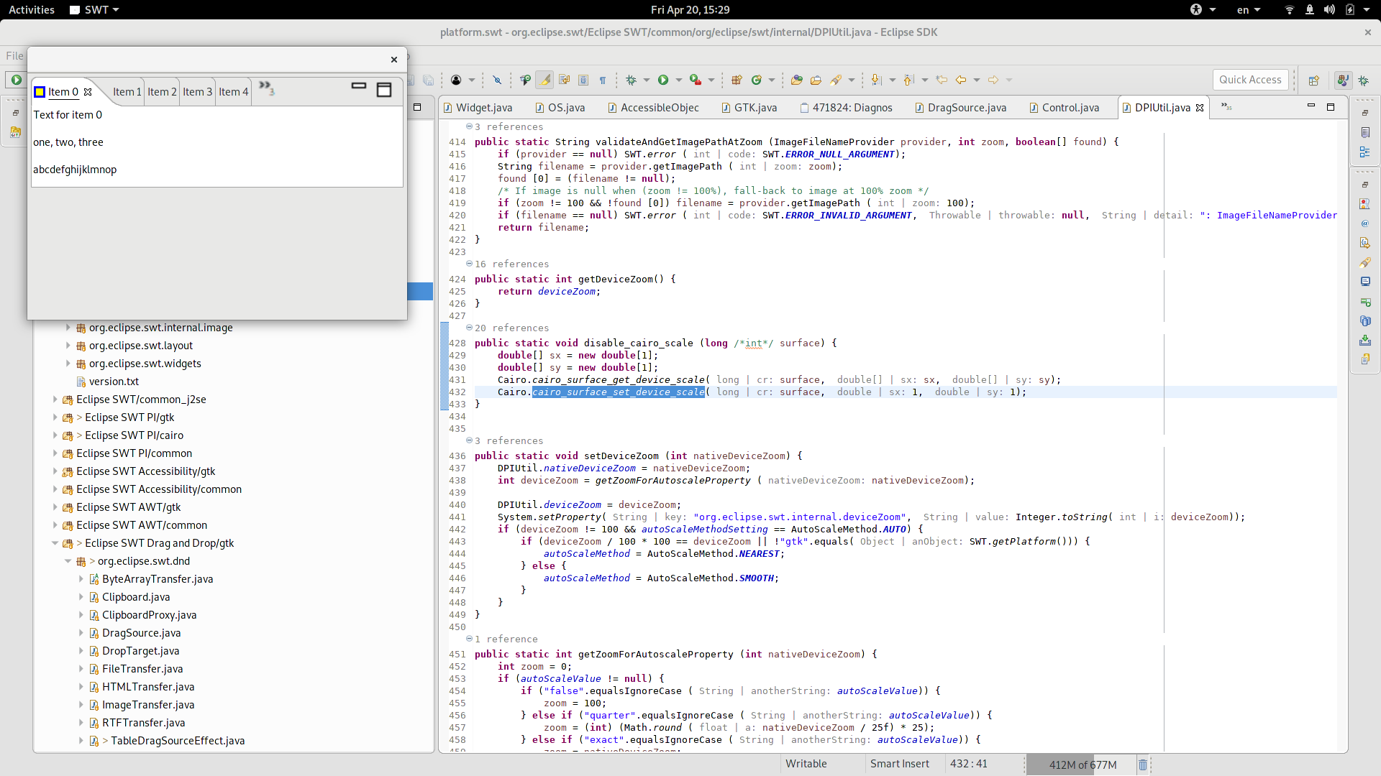Select version.txt in package explorer
The width and height of the screenshot is (1381, 776).
(x=114, y=381)
